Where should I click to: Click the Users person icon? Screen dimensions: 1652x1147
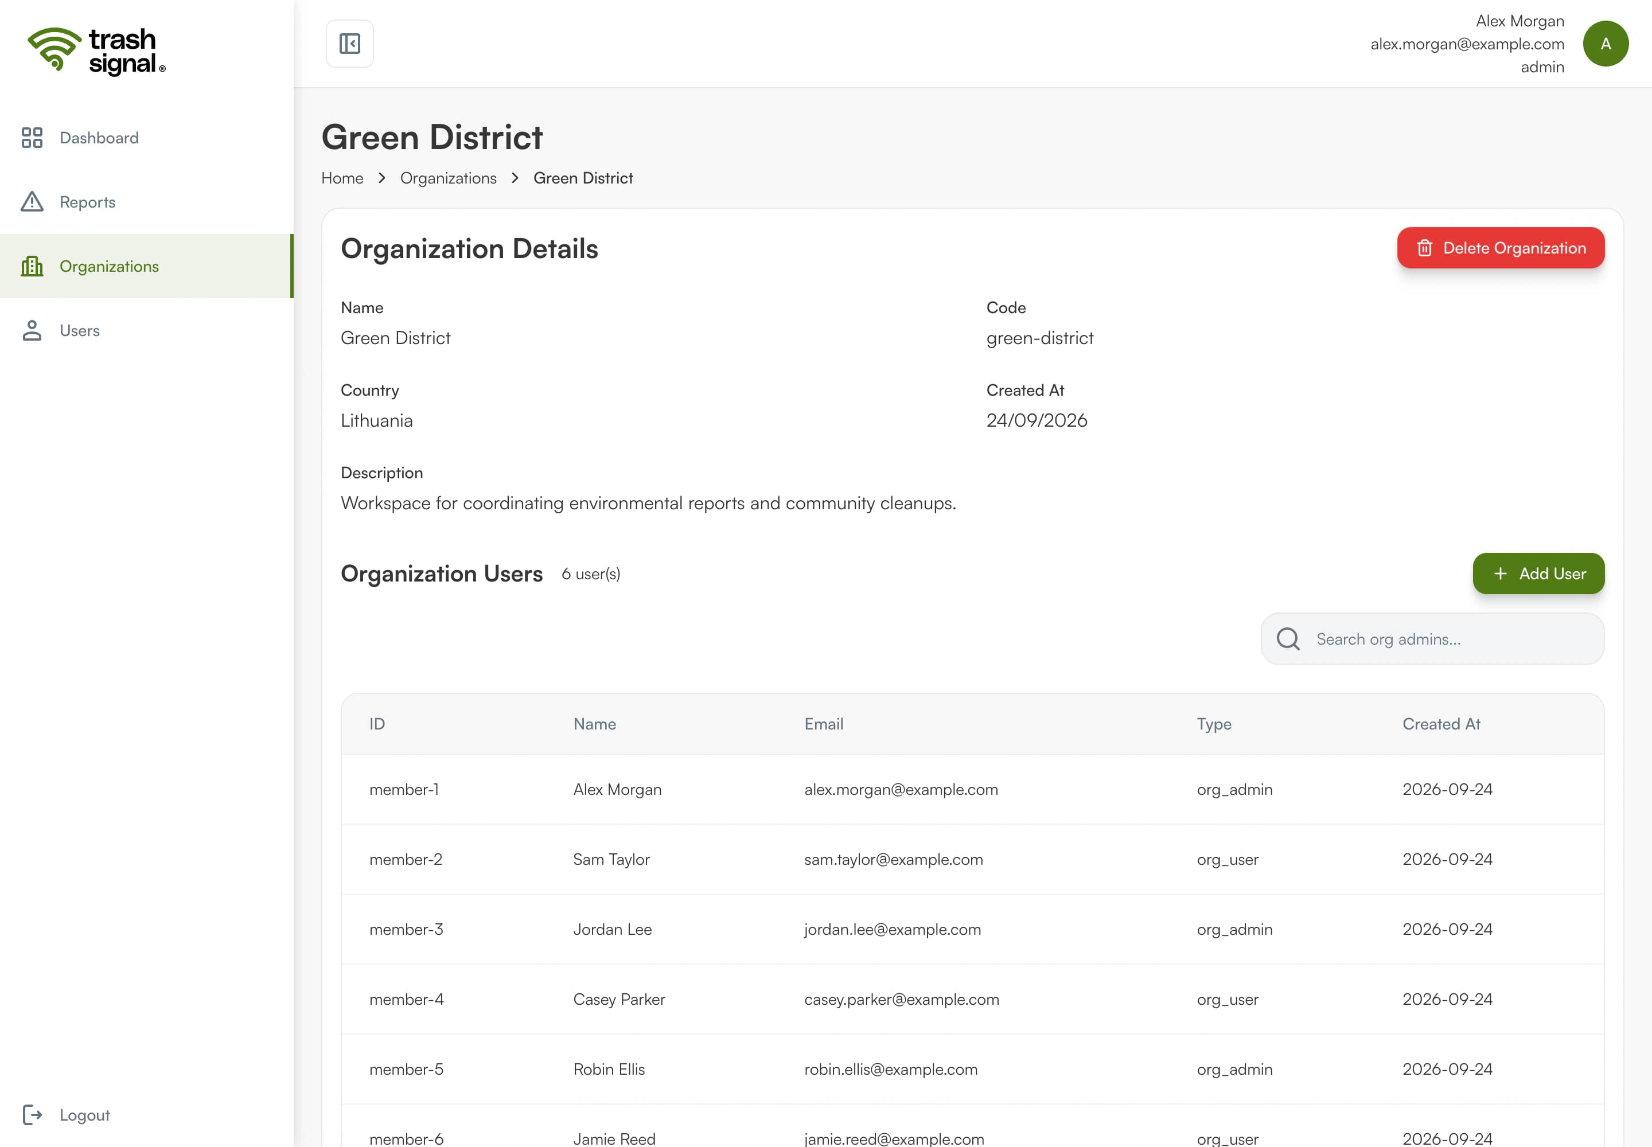tap(32, 330)
